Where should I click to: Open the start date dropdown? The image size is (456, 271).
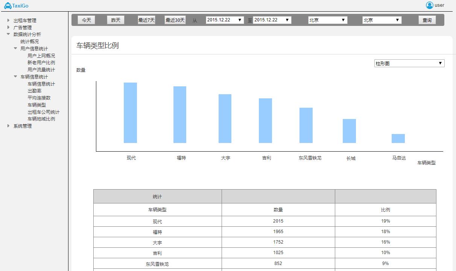(x=225, y=20)
